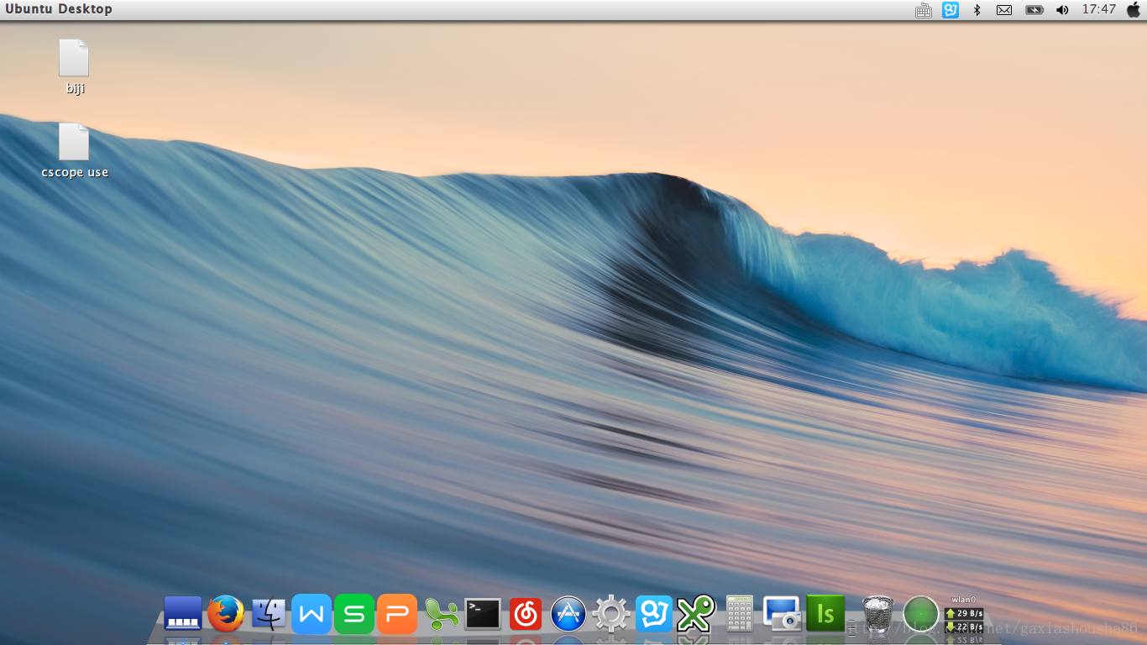Launch WPS Writer from the dock
The width and height of the screenshot is (1147, 645).
pos(312,614)
